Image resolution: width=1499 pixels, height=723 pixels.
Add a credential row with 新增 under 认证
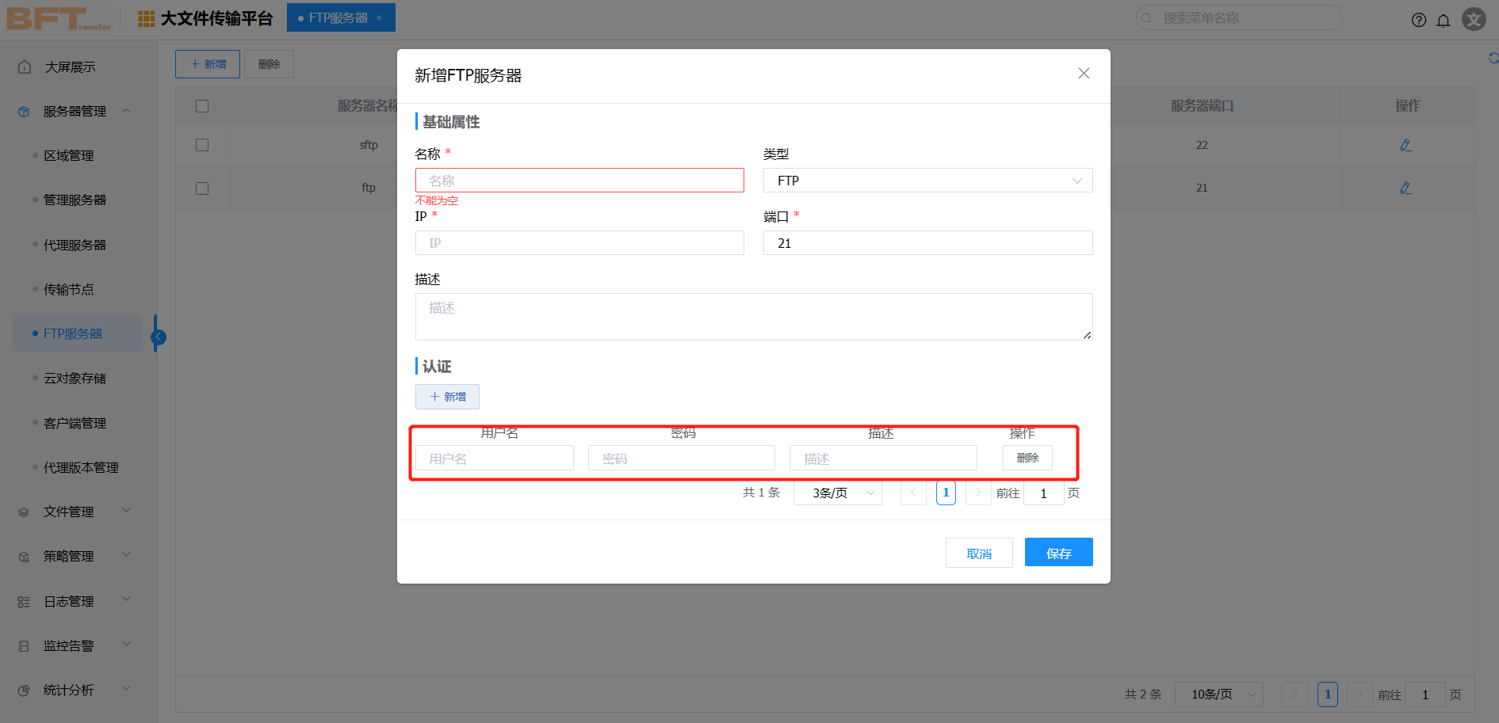click(447, 397)
